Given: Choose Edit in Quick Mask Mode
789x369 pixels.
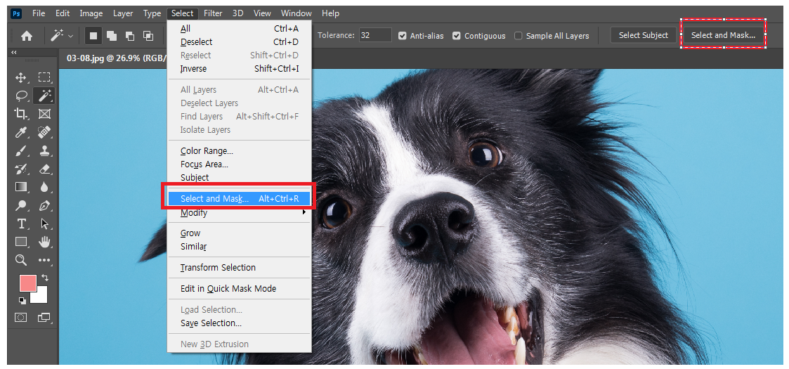Looking at the screenshot, I should click(x=239, y=288).
